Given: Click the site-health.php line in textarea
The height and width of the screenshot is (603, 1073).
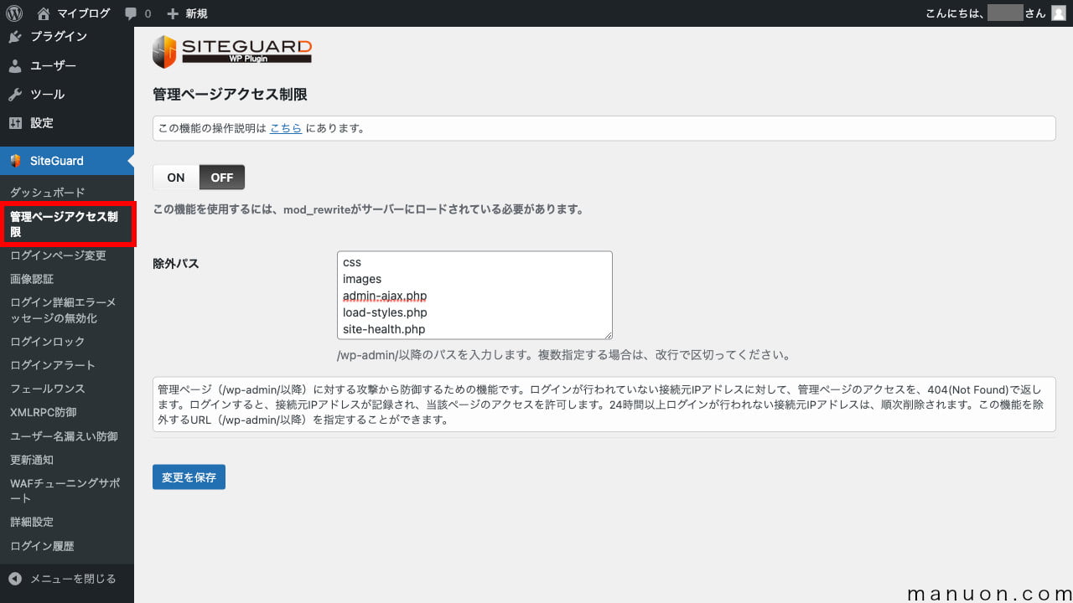Looking at the screenshot, I should 384,329.
